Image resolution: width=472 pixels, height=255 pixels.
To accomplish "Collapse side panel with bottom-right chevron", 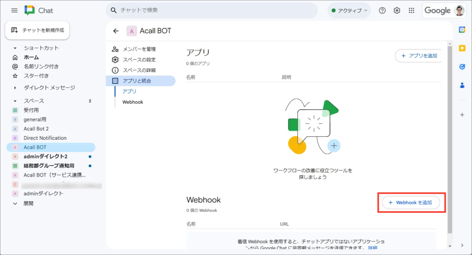I will [x=462, y=245].
